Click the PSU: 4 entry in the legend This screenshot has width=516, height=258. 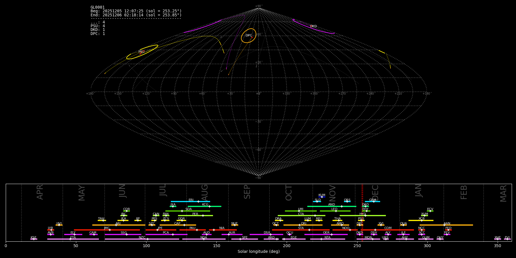(98, 26)
